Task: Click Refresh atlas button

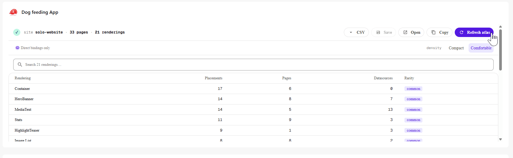Action: point(474,32)
